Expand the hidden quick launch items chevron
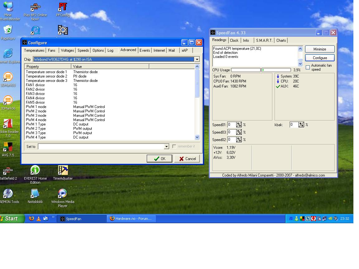This screenshot has width=359, height=269. point(53,217)
